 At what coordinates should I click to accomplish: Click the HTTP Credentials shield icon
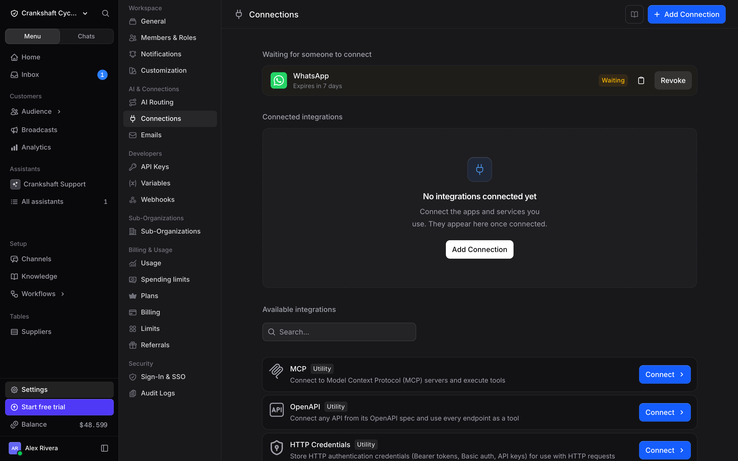(x=276, y=447)
